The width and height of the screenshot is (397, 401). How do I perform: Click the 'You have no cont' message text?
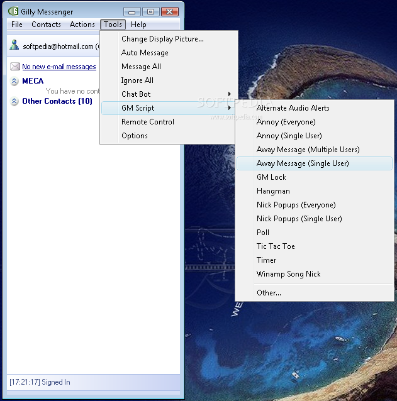(73, 91)
